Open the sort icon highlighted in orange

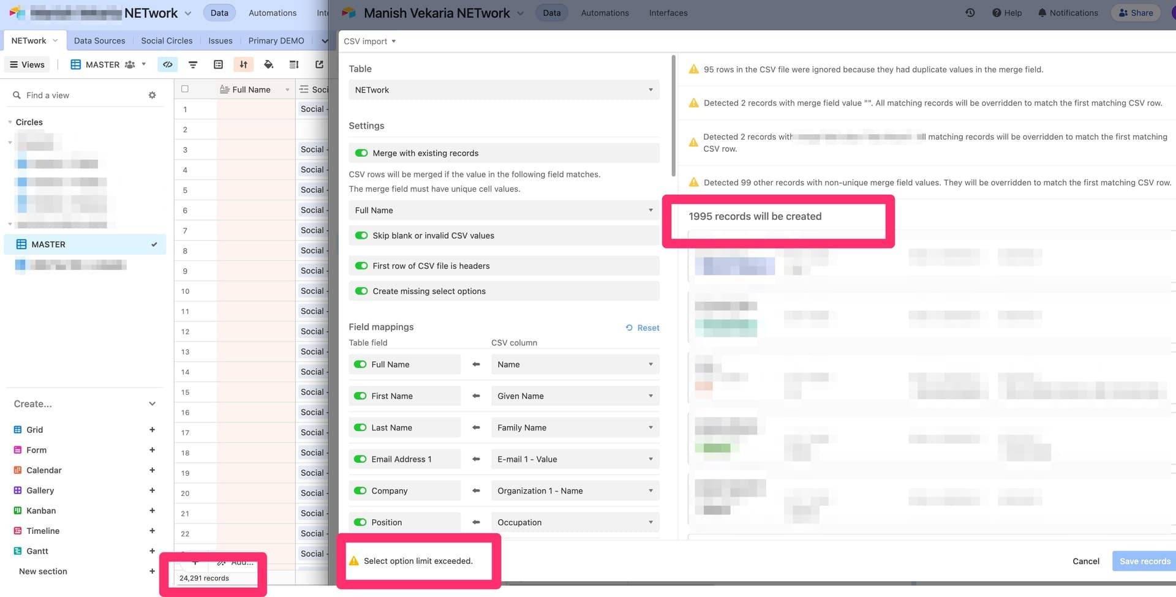pos(243,64)
